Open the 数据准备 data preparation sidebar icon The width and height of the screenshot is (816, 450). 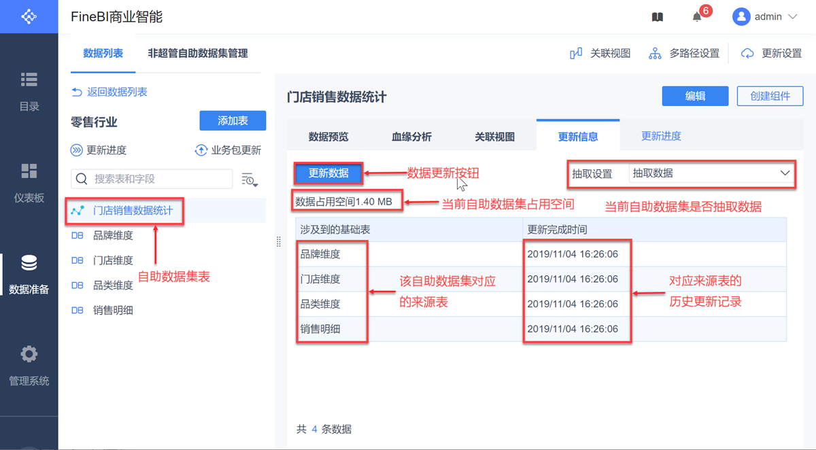click(x=29, y=262)
